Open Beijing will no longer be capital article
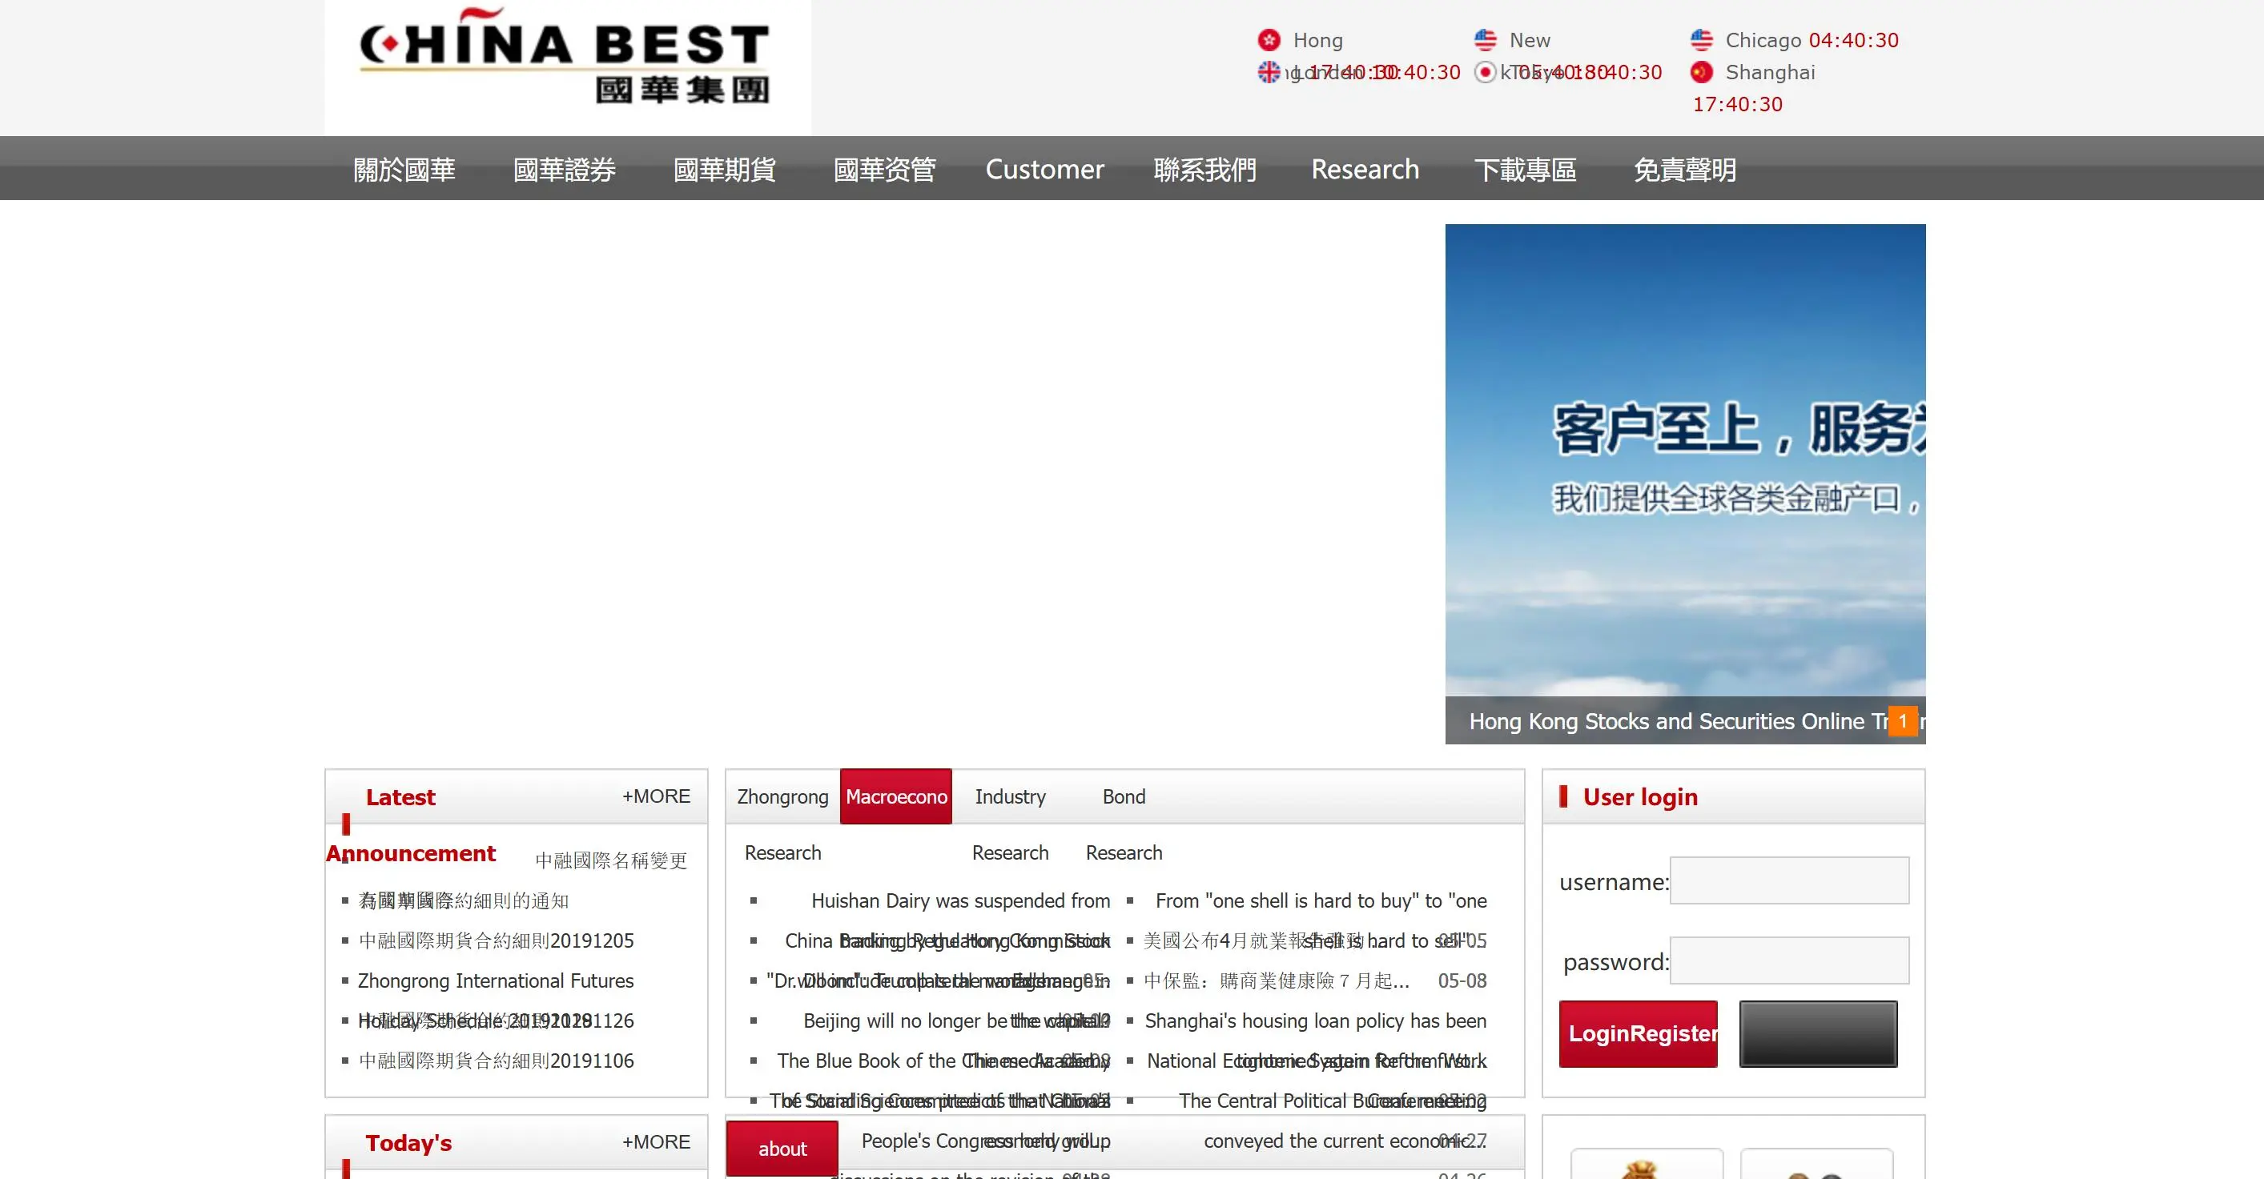The width and height of the screenshot is (2264, 1179). tap(956, 1021)
